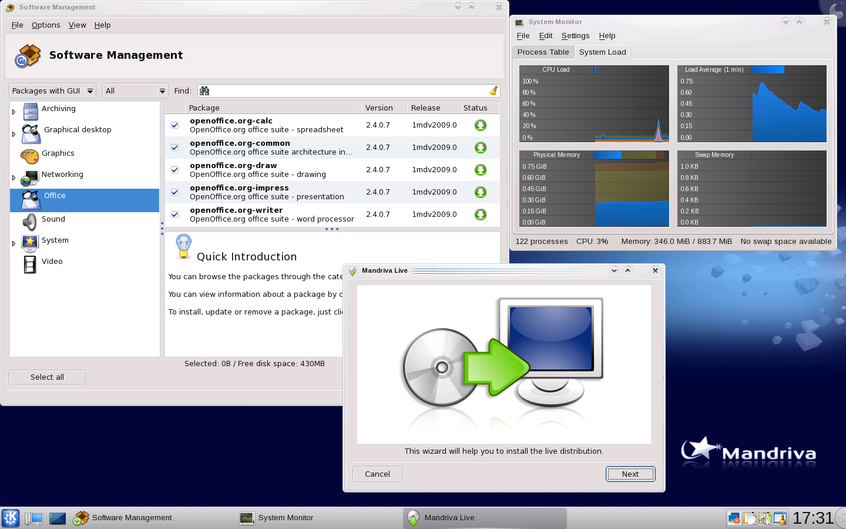Click install arrow for openoffice.org-calc
The image size is (846, 529).
[x=481, y=125]
